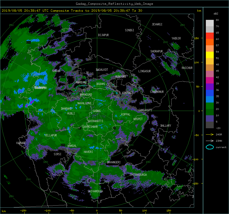
Task: Select the HUNGUND city label
Action: pyautogui.click(x=121, y=77)
